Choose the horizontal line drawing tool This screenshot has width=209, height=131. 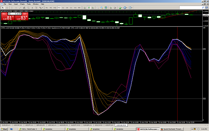(x=16, y=8)
